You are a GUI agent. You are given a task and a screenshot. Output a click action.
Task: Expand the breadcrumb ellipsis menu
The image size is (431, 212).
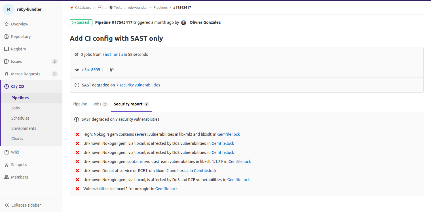[100, 8]
